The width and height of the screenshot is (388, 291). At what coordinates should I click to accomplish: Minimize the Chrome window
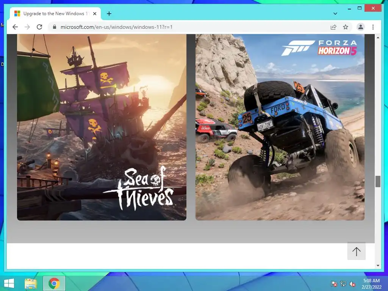point(349,8)
